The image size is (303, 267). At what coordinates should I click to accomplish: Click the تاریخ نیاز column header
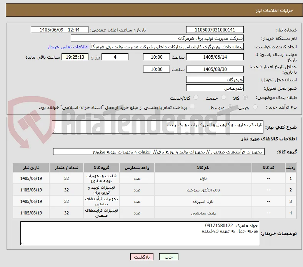(x=31, y=168)
